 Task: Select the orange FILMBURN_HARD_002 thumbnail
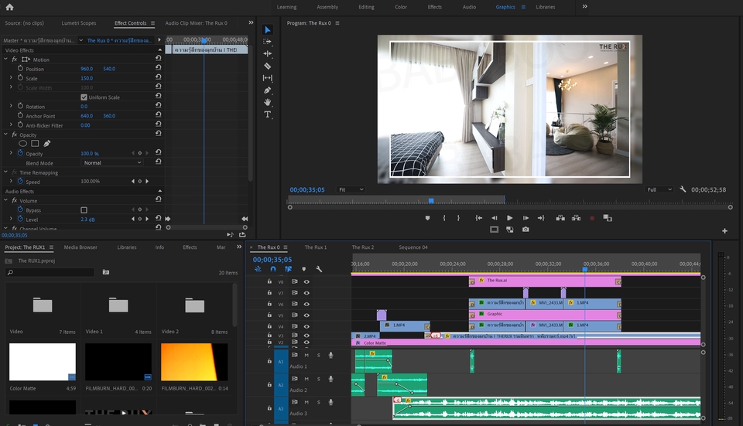[x=194, y=362]
